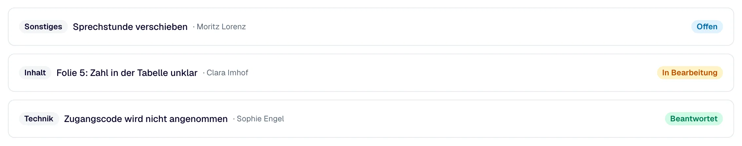Click the orange In Bearbeitung status badge

(x=690, y=73)
